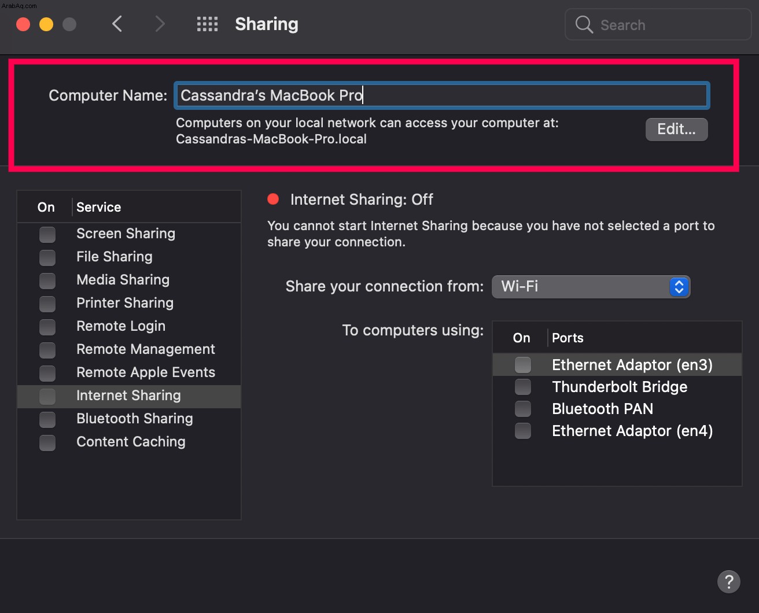Select Remote Apple Events service label
Viewport: 759px width, 613px height.
[146, 372]
